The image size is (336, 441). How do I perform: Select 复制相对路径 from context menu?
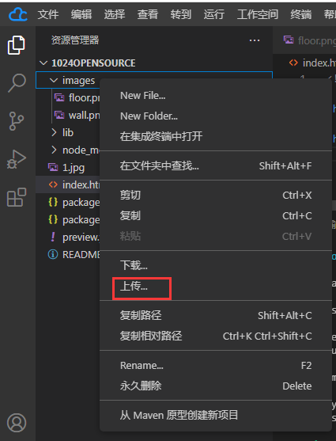click(x=216, y=336)
